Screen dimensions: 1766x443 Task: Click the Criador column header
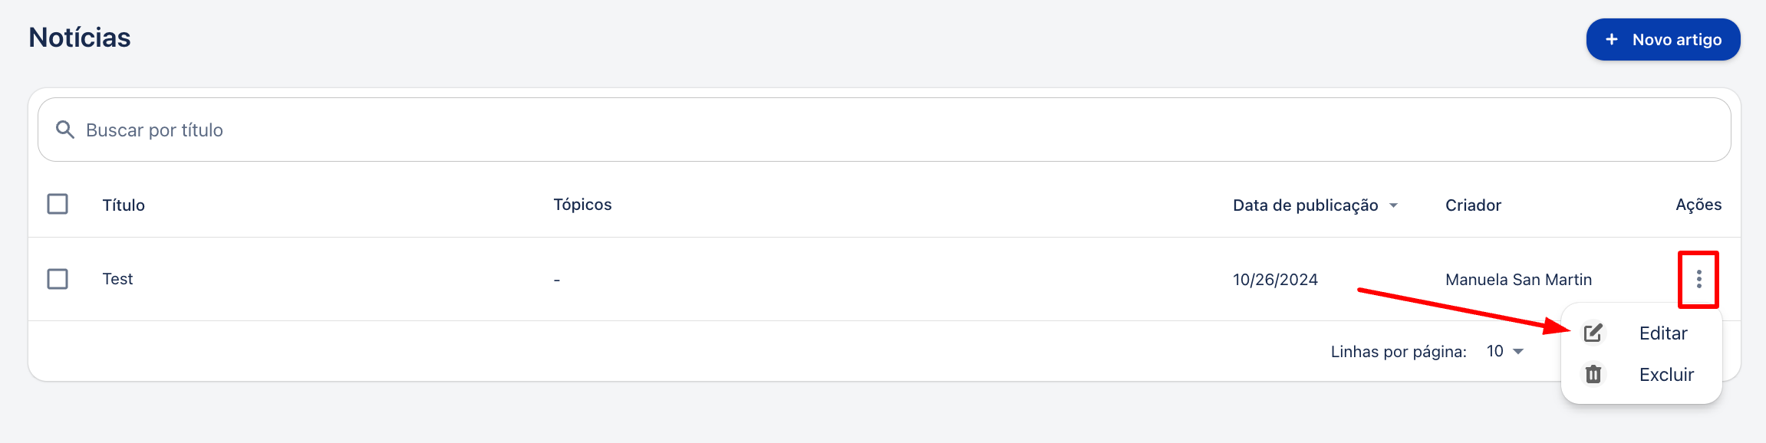click(1473, 205)
